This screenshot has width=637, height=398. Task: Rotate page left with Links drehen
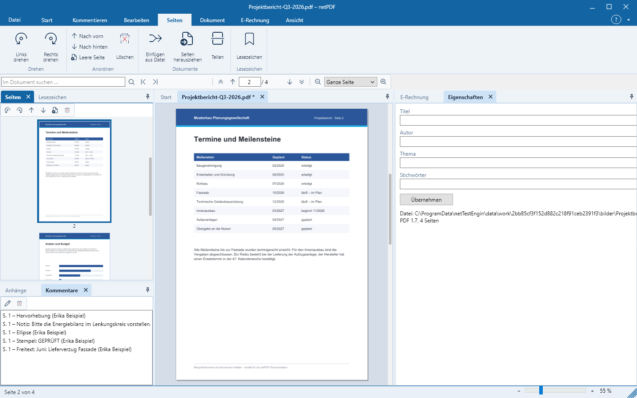click(21, 47)
